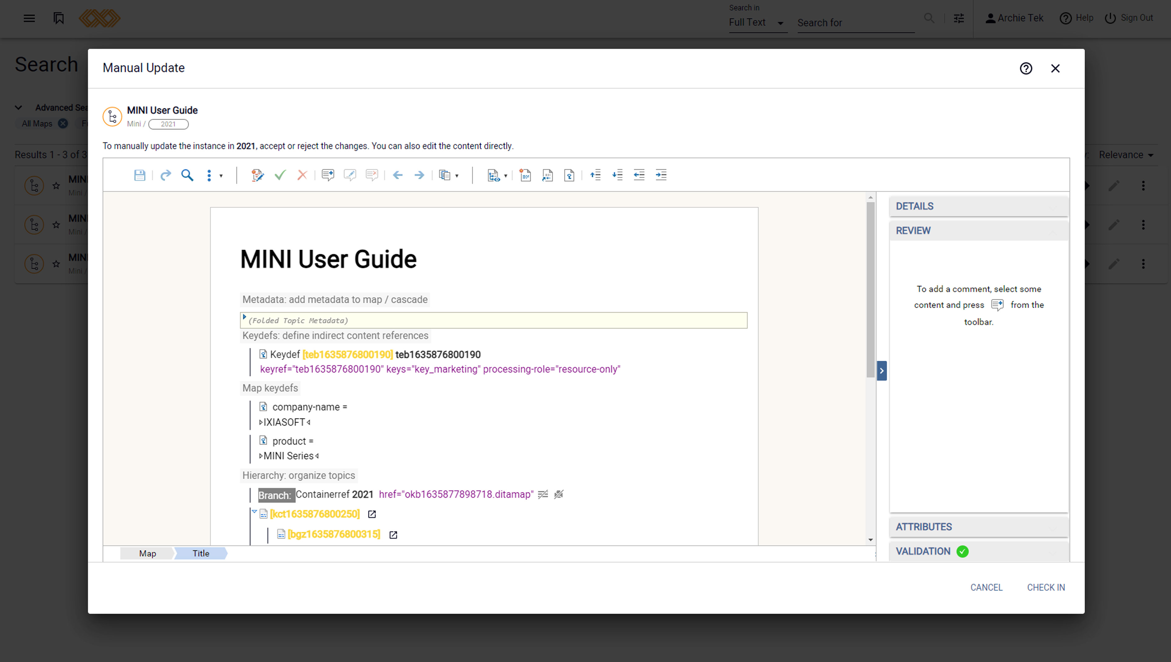Click Demote (indent) icon in toolbar
Viewport: 1171px width, 662px height.
pyautogui.click(x=660, y=175)
